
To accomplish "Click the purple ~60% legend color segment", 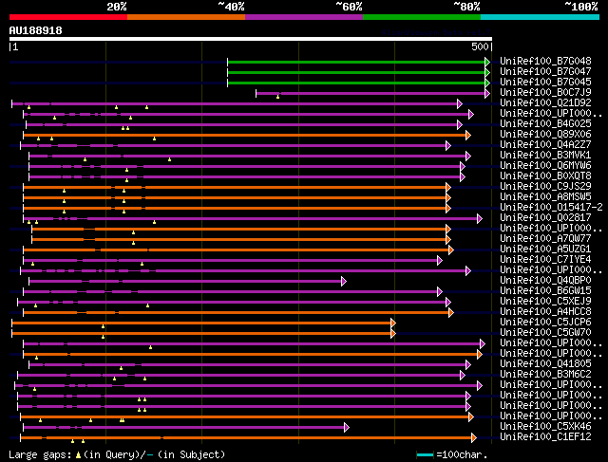I will pos(304,17).
